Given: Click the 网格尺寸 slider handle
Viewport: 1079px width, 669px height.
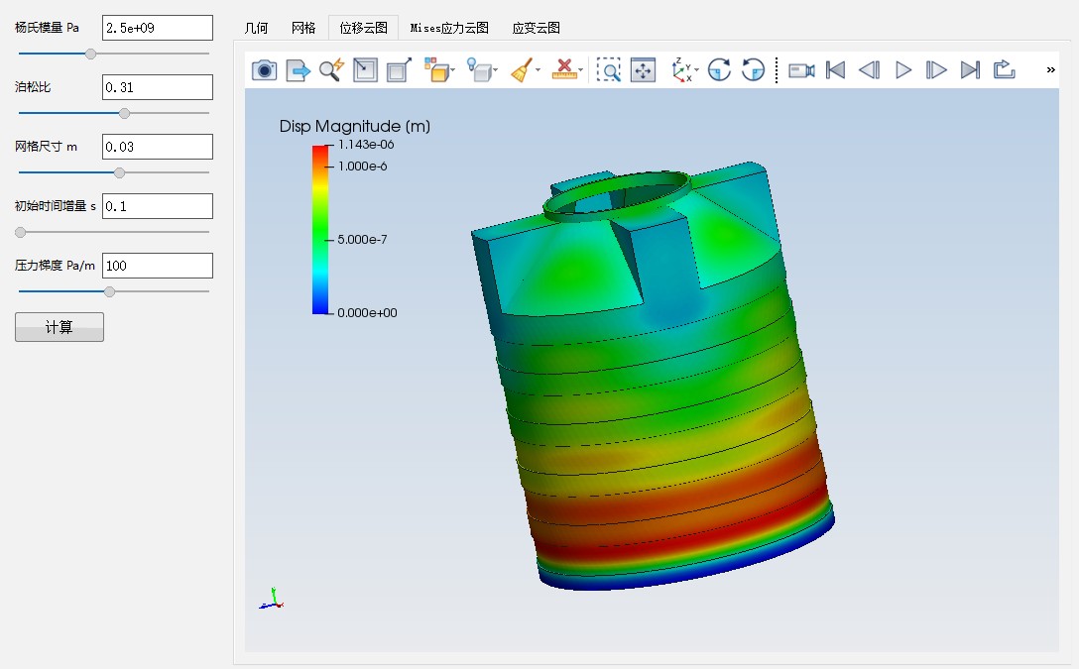Looking at the screenshot, I should tap(119, 172).
